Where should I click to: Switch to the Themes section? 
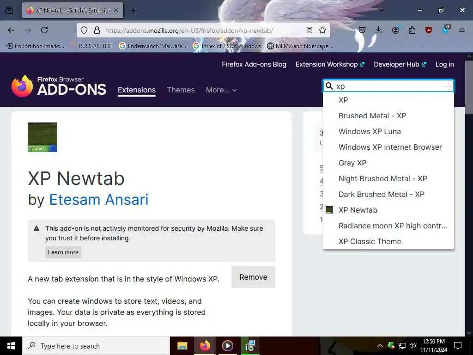coord(181,90)
